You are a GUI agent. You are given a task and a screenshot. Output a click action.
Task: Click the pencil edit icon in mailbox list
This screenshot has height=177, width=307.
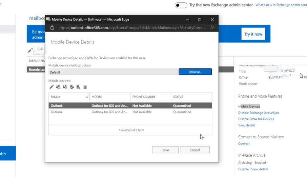(30, 51)
